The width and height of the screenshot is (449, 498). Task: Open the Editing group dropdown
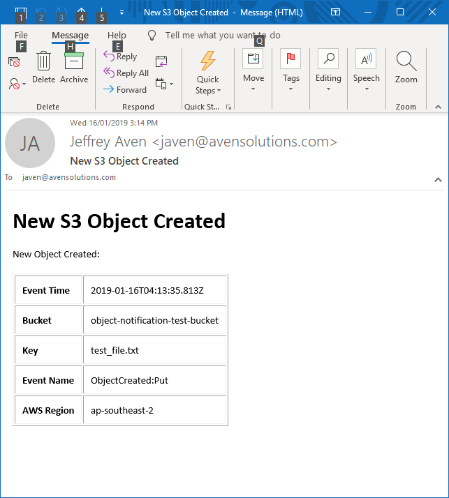click(x=328, y=70)
